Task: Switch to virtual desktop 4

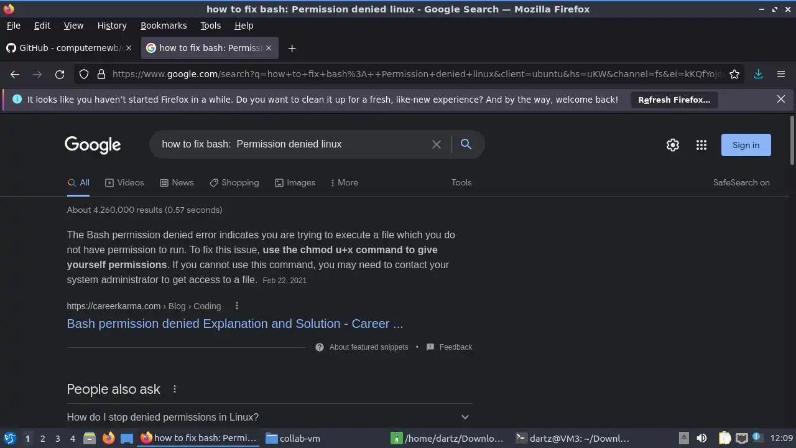Action: (x=72, y=438)
